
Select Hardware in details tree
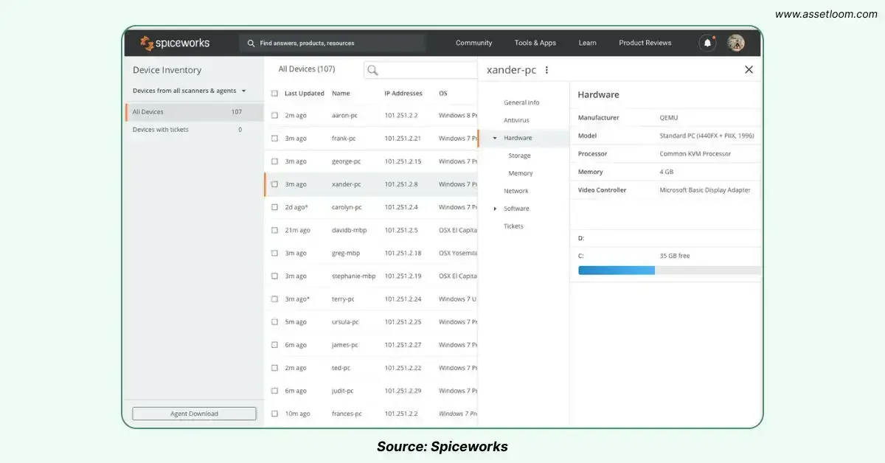(518, 138)
